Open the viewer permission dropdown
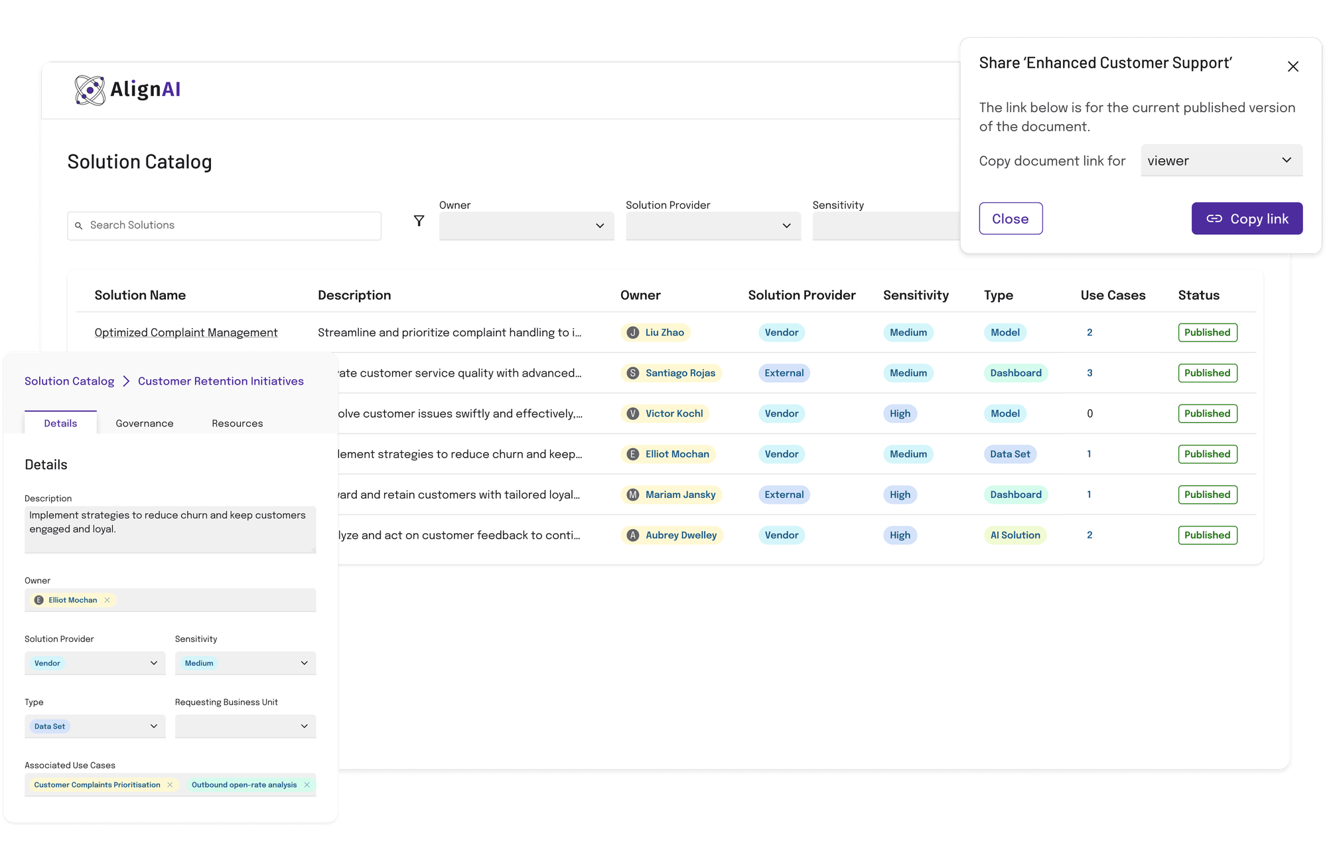This screenshot has height=860, width=1327. click(x=1221, y=160)
